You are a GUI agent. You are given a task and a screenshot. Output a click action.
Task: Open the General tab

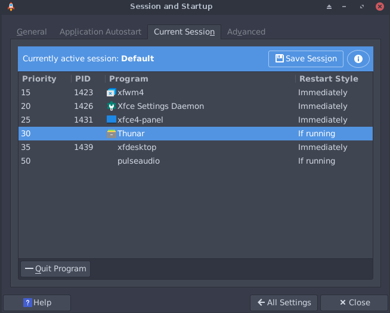point(32,32)
